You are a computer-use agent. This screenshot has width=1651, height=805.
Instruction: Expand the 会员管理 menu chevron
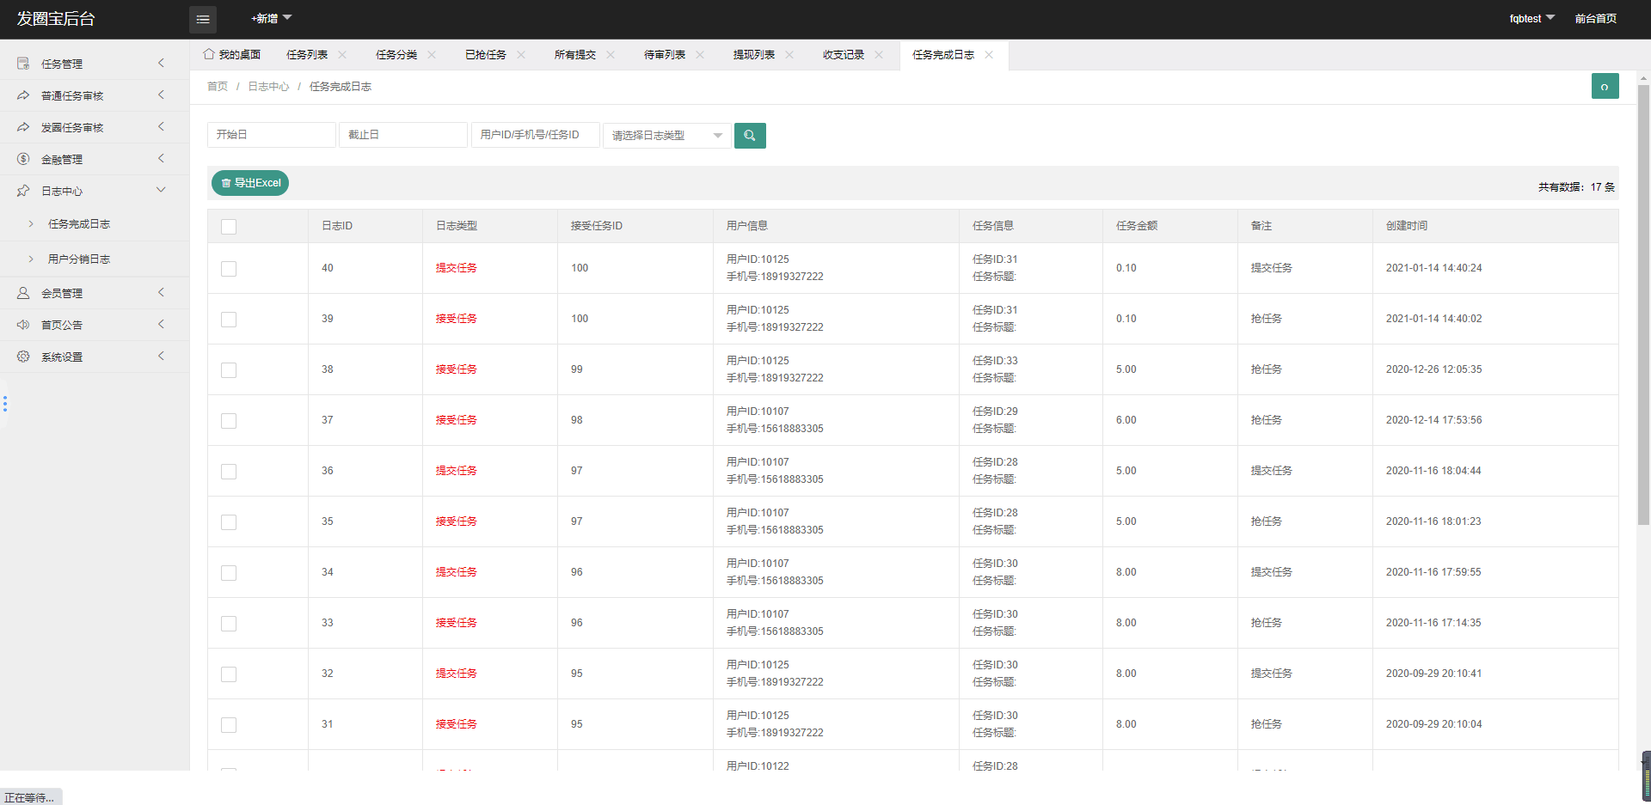(x=161, y=292)
